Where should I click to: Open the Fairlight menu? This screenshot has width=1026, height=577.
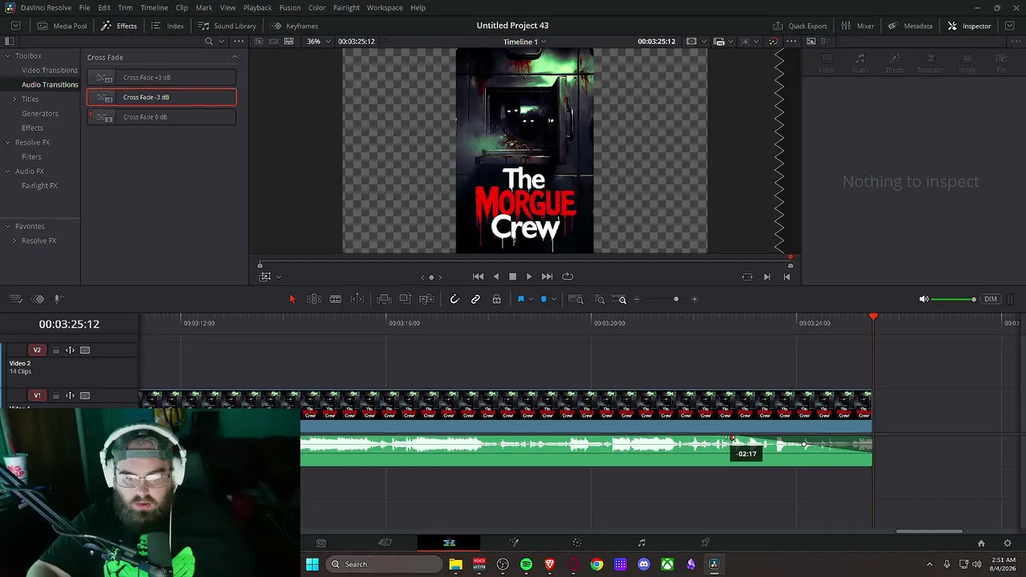(346, 8)
